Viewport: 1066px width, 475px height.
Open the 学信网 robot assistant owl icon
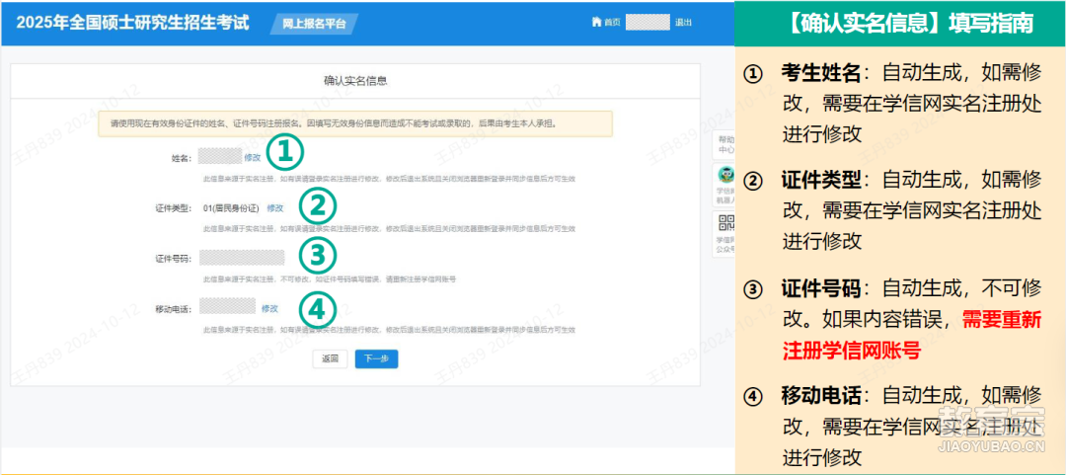(726, 175)
